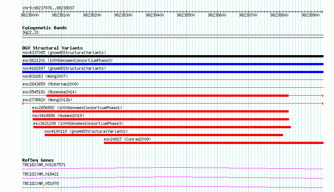The width and height of the screenshot is (334, 192).
Task: Click ruler position 98238900
Action: point(310,15)
